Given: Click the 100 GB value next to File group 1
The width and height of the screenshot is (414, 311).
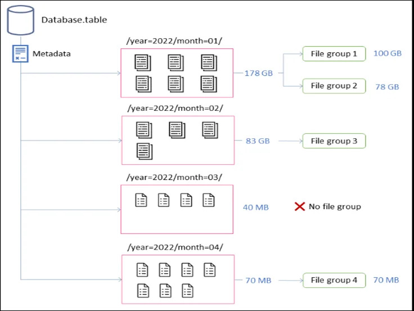Looking at the screenshot, I should tap(388, 53).
